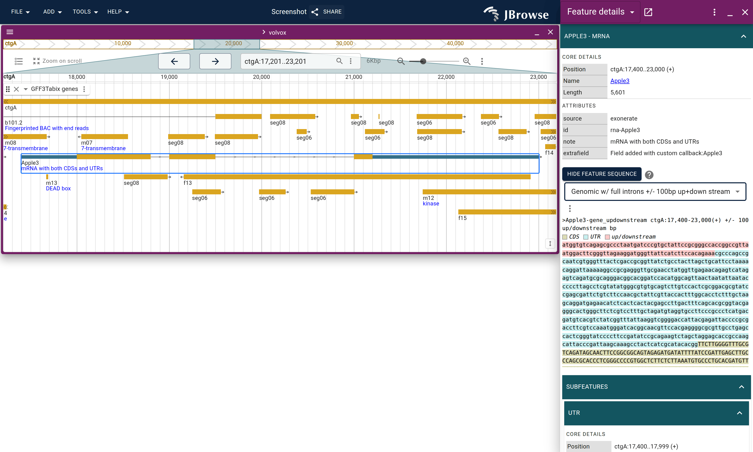Click the f13 feature bar
Viewport: 753px width, 452px height.
coord(357,177)
